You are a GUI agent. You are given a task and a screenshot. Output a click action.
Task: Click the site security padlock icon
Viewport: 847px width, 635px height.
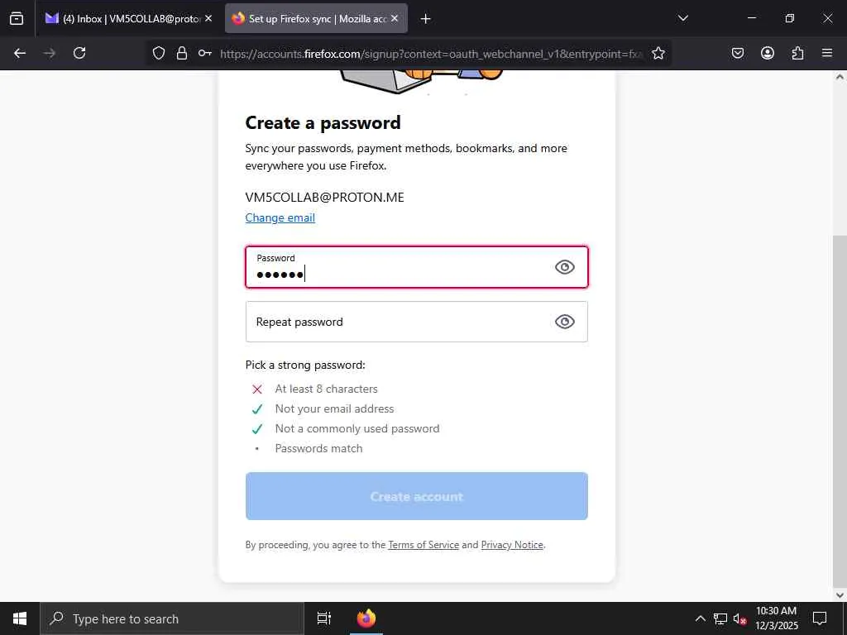pyautogui.click(x=182, y=53)
